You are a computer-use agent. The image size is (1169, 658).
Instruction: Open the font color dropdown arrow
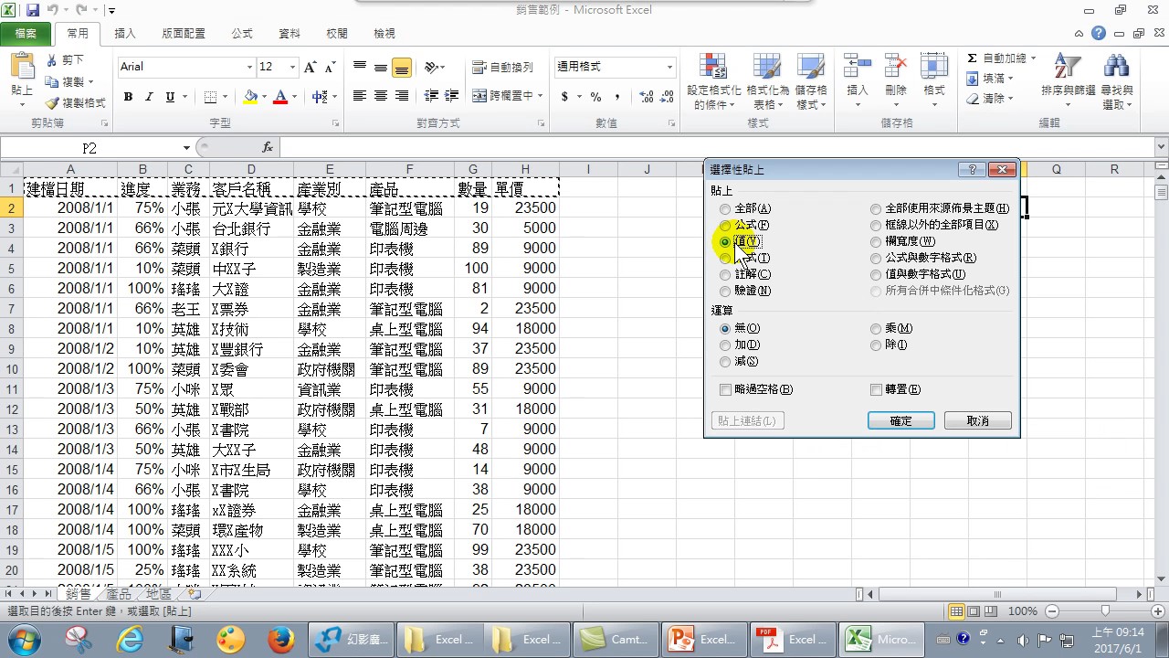295,97
